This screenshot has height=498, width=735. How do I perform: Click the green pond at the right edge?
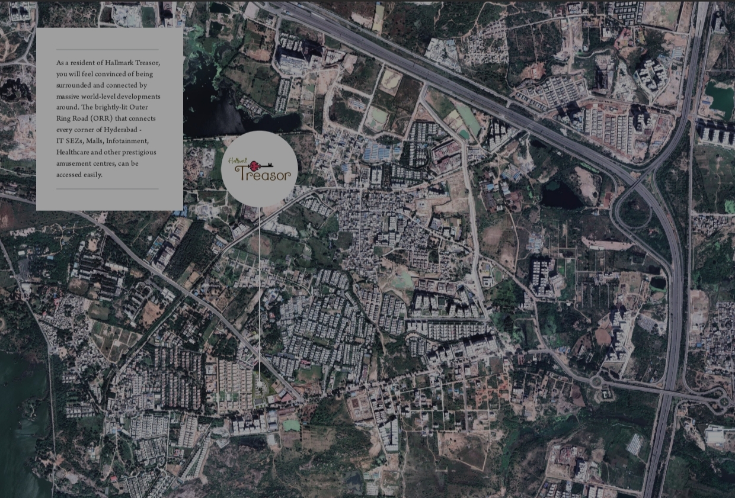click(x=721, y=99)
